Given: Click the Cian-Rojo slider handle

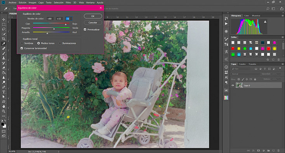Looking at the screenshot, I should click(66, 24).
